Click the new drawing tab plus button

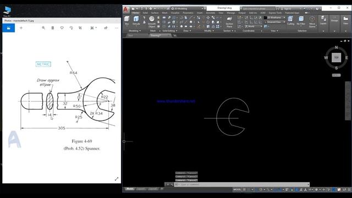pyautogui.click(x=175, y=35)
